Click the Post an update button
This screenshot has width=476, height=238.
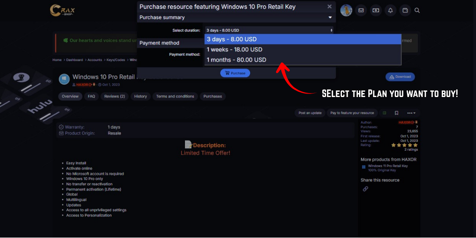(310, 113)
